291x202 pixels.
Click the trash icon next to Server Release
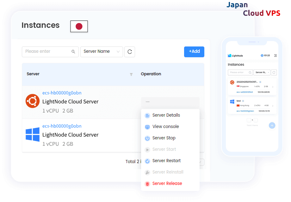(147, 183)
